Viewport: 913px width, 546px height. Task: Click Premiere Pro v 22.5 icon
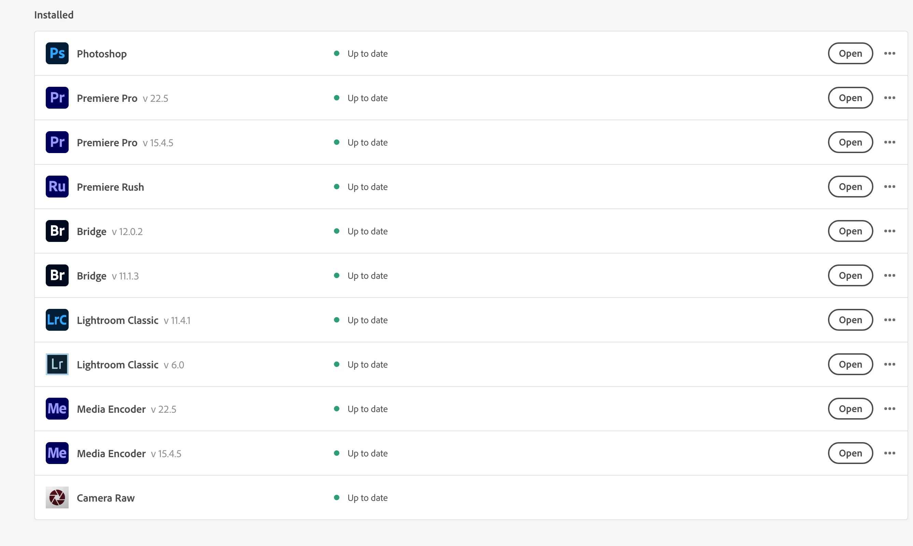point(57,98)
